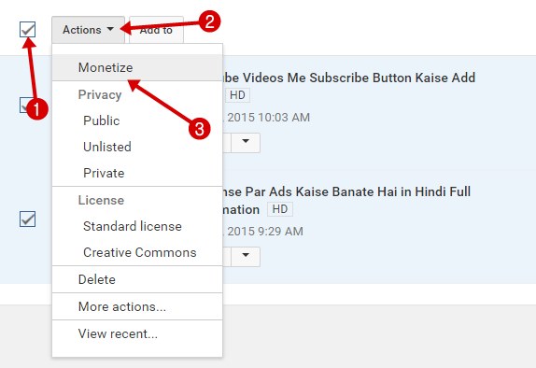Toggle the select-all checkbox beside Actions

(x=27, y=29)
